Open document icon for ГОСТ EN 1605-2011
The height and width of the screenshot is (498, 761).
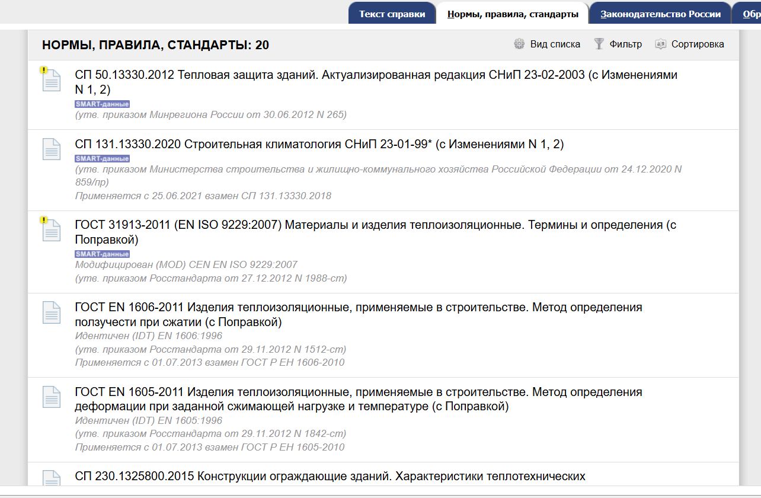tap(52, 397)
